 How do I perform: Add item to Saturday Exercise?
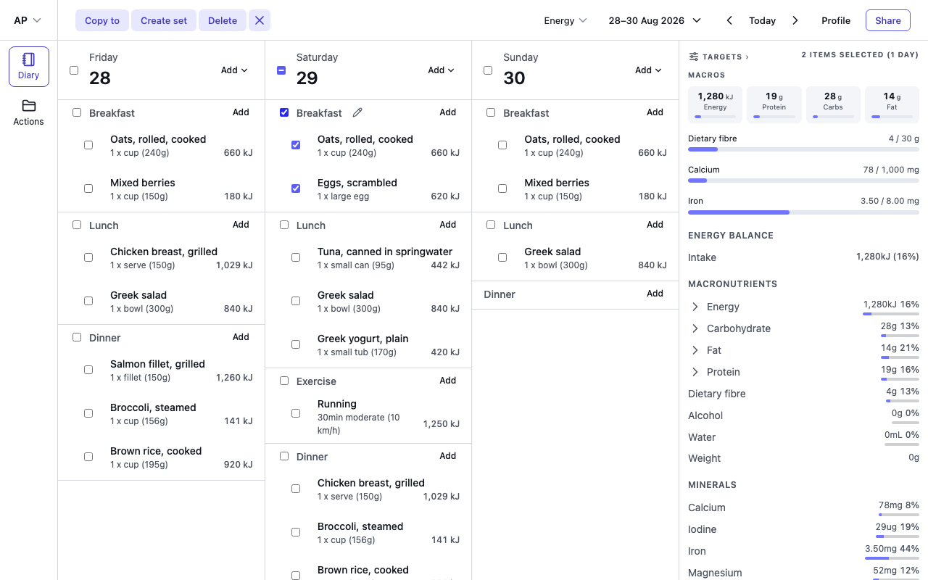(448, 381)
